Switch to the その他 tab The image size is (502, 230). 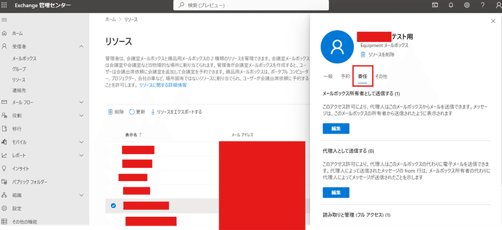pos(381,76)
